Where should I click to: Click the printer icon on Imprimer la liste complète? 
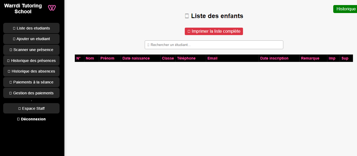point(189,31)
